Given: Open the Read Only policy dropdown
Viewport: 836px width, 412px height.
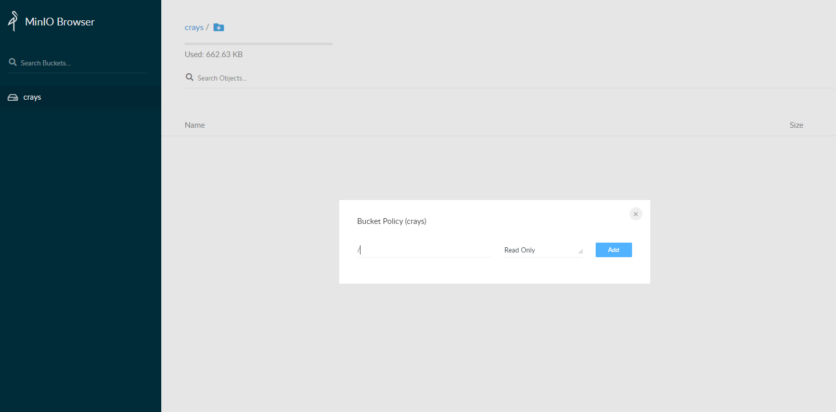Looking at the screenshot, I should point(544,250).
